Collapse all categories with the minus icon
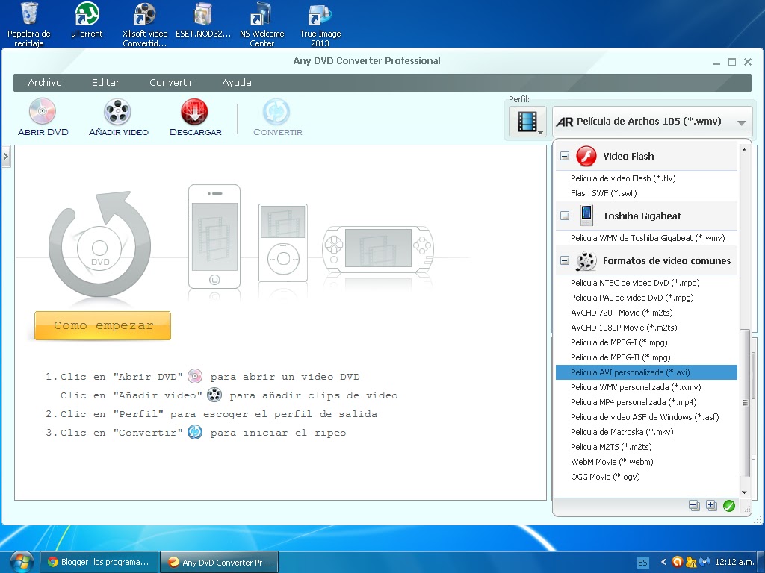 [694, 505]
